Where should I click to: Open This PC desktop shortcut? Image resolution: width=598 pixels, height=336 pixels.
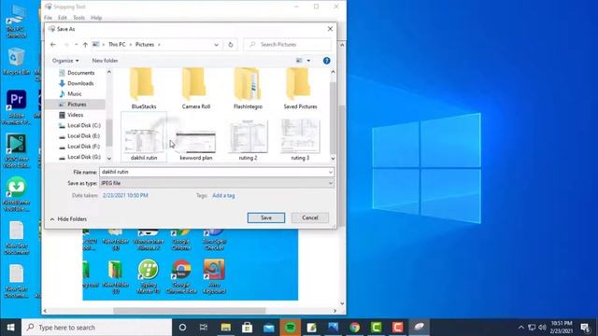(16, 21)
